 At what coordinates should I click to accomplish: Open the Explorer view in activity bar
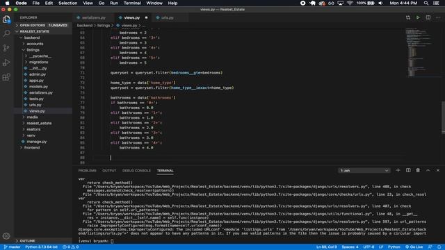pos(6,19)
